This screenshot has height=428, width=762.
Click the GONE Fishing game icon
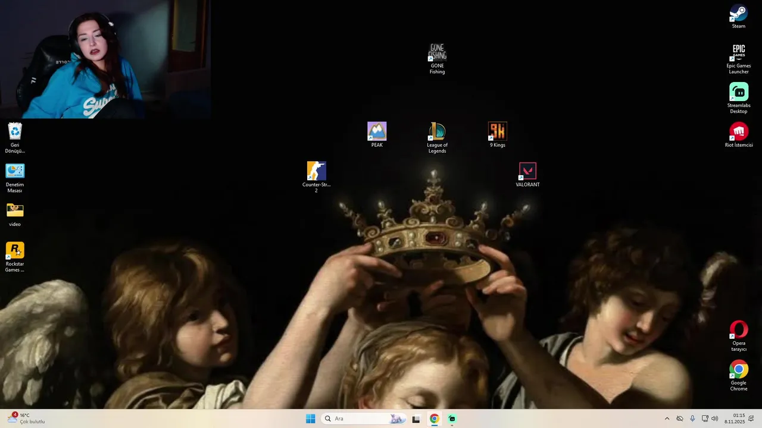point(437,59)
